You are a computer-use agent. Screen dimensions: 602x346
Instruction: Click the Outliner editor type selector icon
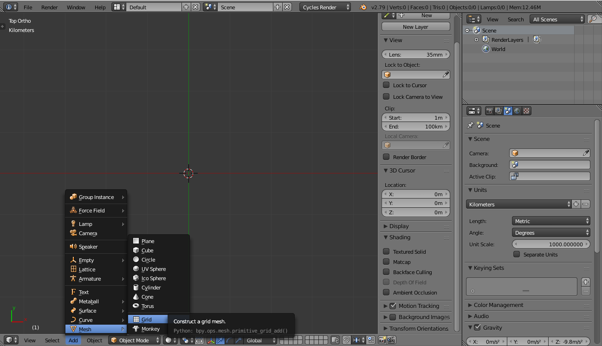(473, 19)
